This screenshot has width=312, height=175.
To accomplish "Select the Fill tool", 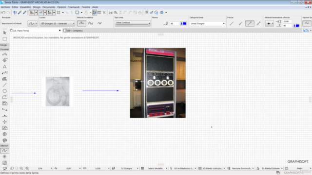I will tap(4, 79).
